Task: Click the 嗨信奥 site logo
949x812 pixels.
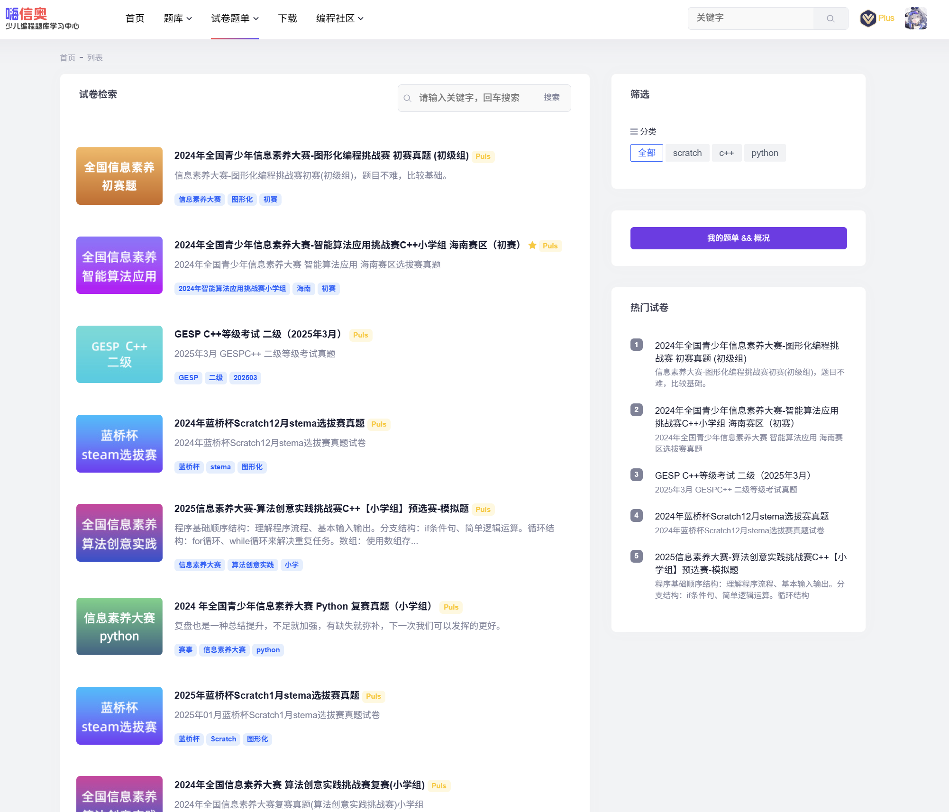Action: [x=42, y=18]
